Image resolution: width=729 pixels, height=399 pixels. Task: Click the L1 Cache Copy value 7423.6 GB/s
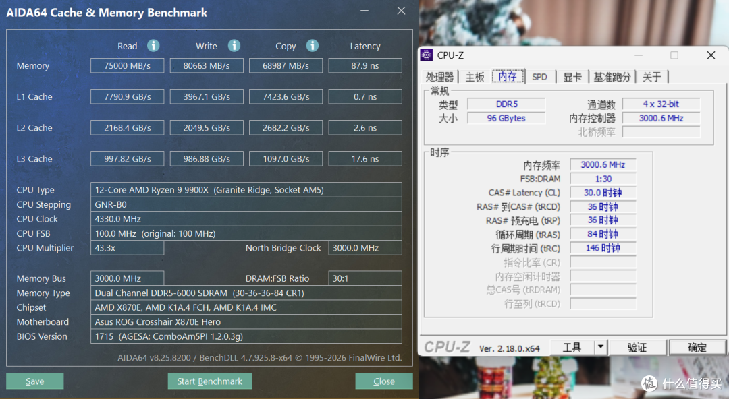[x=286, y=96]
